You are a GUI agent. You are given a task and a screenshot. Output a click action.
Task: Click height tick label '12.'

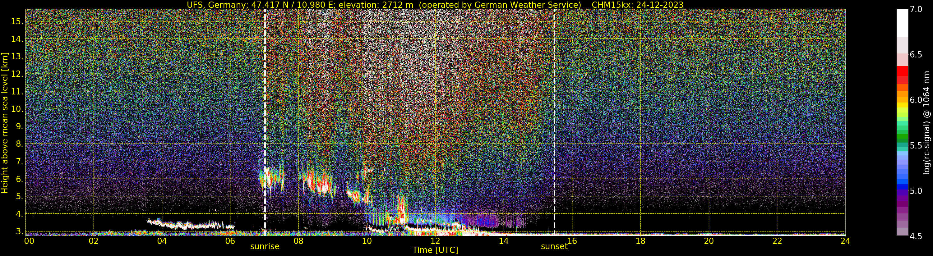17,74
